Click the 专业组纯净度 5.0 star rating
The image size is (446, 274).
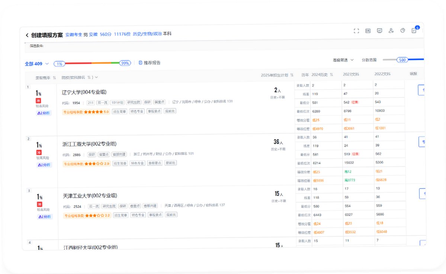pyautogui.click(x=86, y=112)
